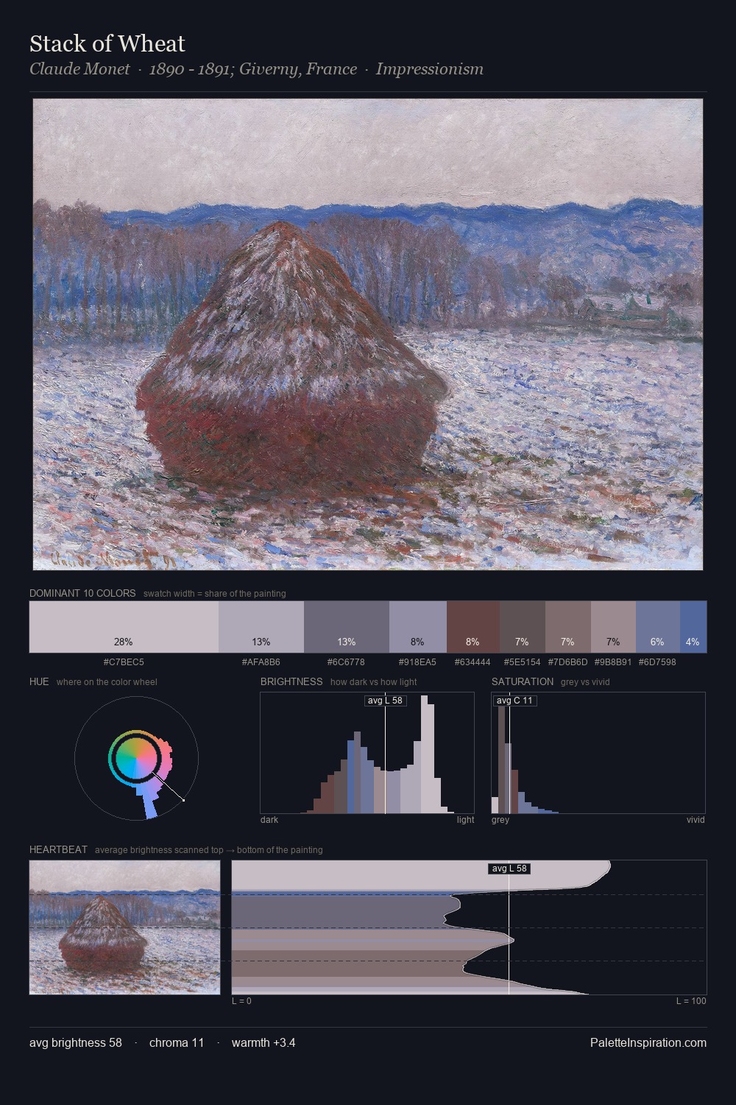Screen dimensions: 736x1105
Task: Click the "avg L 58" label in Brightness chart
Action: [x=385, y=701]
